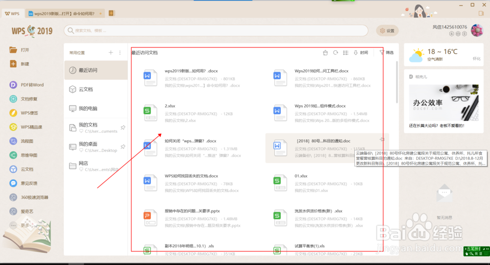
Task: Click username 风信1425610076
Action: pos(450,27)
